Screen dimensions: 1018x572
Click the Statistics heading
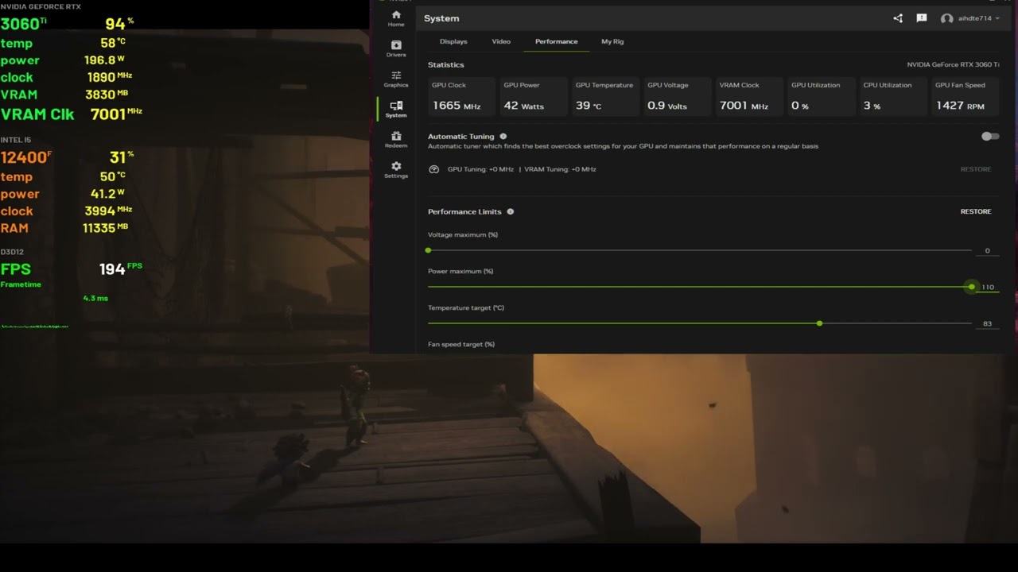446,65
